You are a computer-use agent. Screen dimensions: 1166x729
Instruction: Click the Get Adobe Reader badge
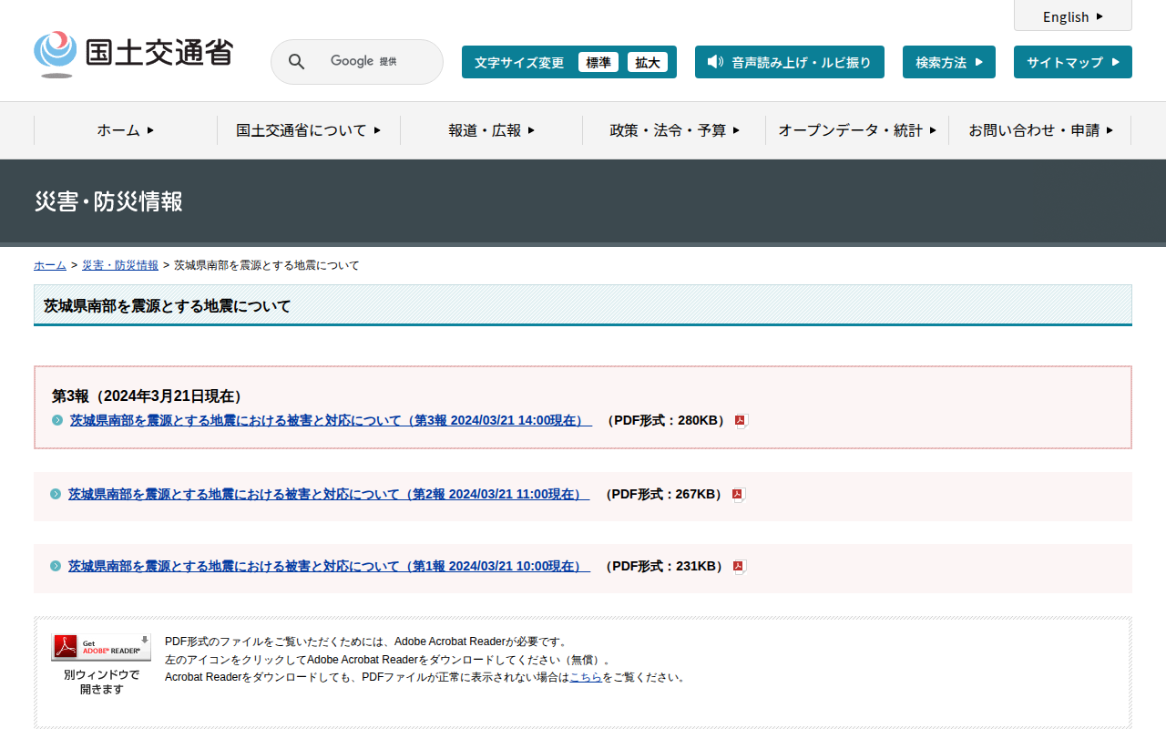101,647
